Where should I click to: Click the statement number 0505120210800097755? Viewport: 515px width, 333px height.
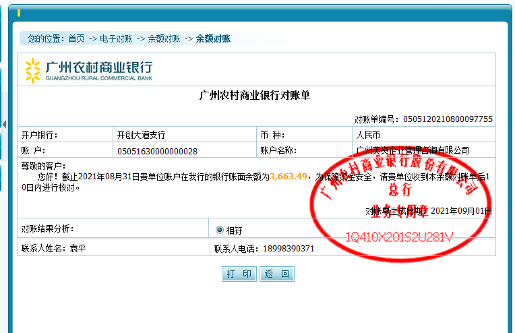pos(448,119)
